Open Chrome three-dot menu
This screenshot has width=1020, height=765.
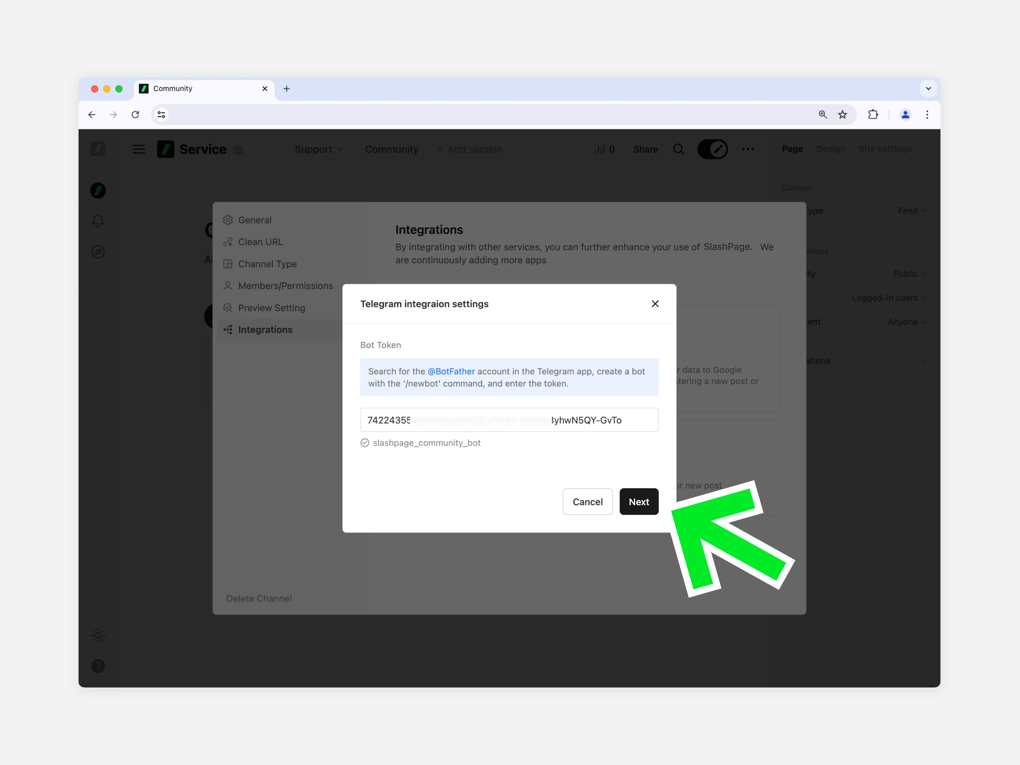coord(927,114)
